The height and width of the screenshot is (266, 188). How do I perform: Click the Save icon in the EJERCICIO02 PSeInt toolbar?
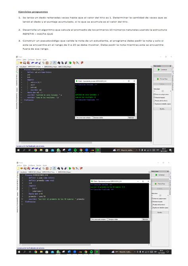tap(25, 168)
